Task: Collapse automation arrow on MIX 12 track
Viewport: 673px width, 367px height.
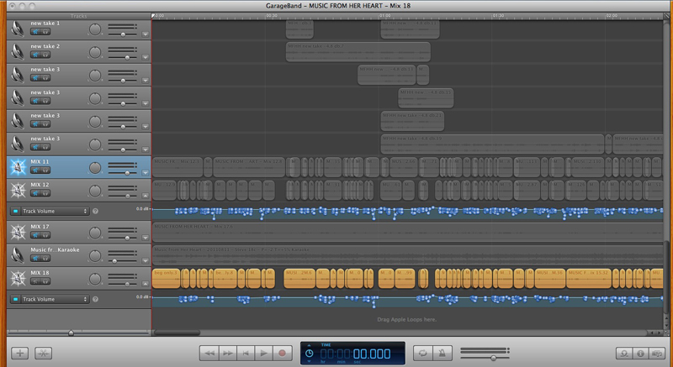Action: [x=145, y=194]
